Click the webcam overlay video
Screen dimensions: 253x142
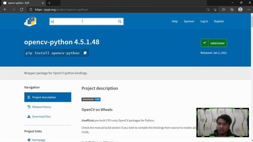click(x=223, y=123)
